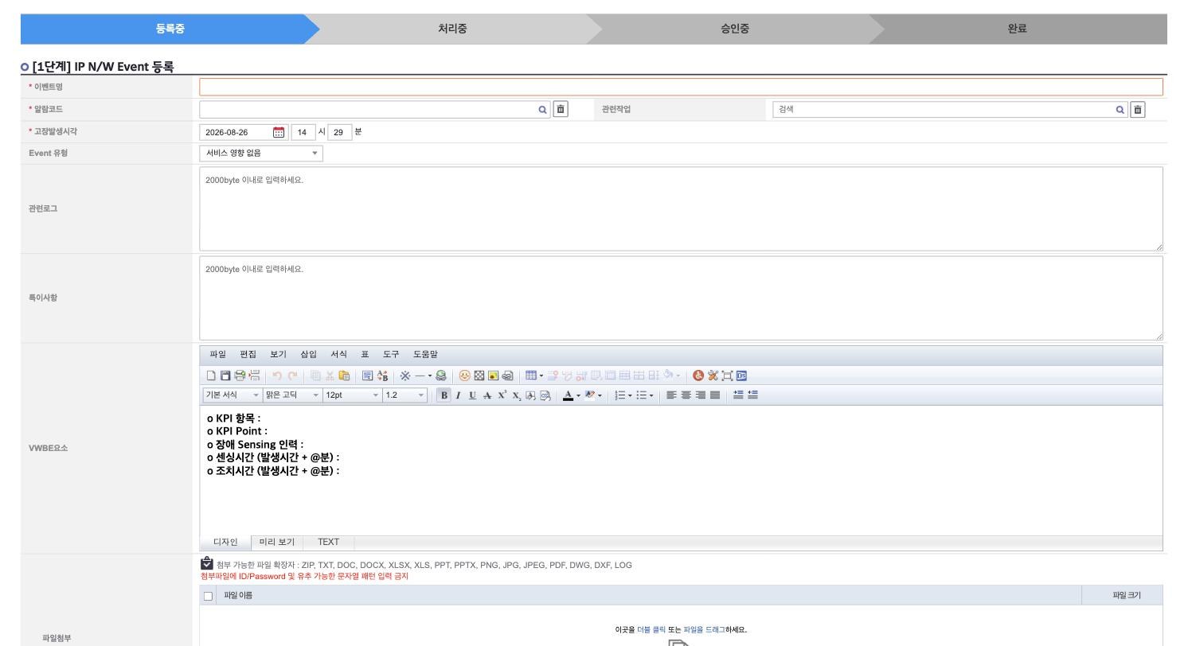
Task: Open the 12pt font size dropdown
Action: point(352,395)
